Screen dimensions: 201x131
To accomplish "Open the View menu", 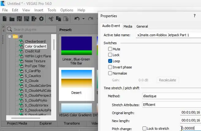I will [x=26, y=10].
